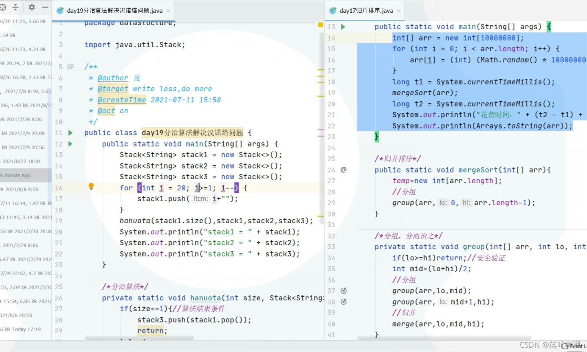
Task: Click println "stack2 = " statement
Action: pyautogui.click(x=210, y=243)
